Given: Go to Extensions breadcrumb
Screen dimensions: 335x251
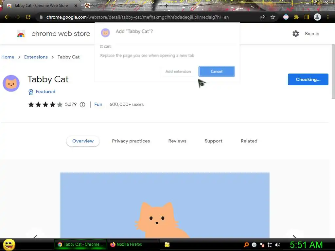Looking at the screenshot, I should coord(36,57).
